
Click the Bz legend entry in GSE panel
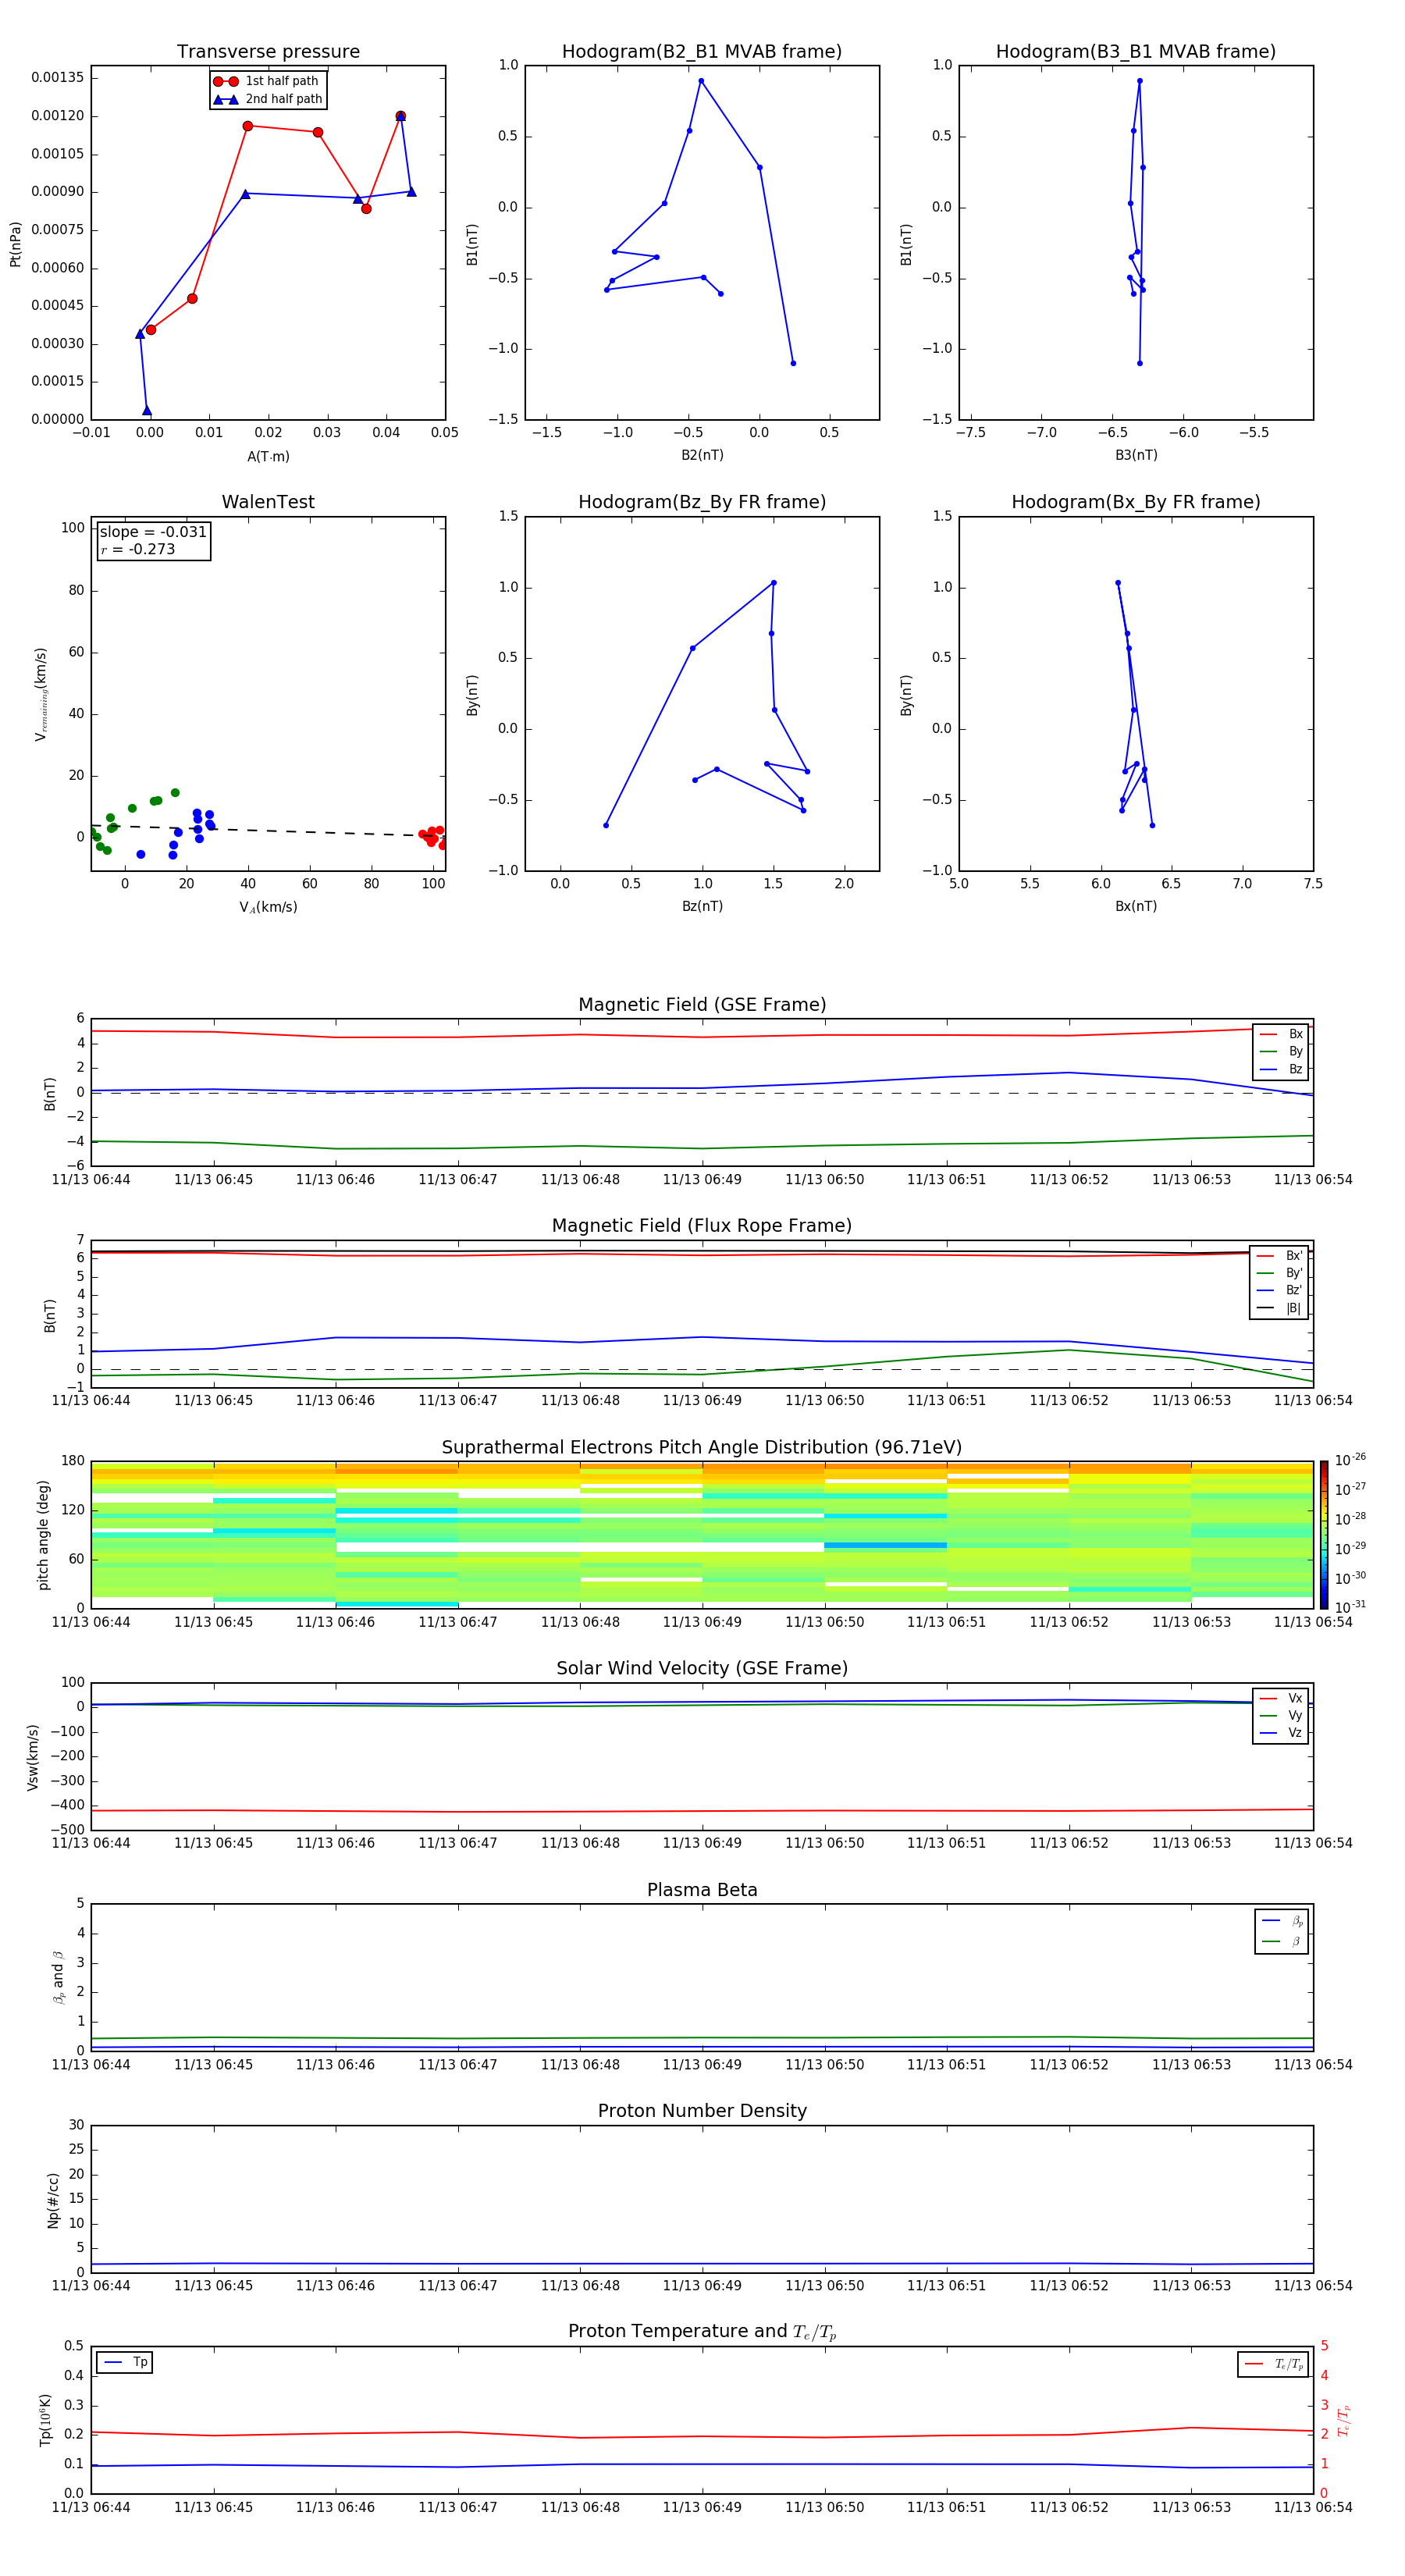(x=1281, y=1069)
